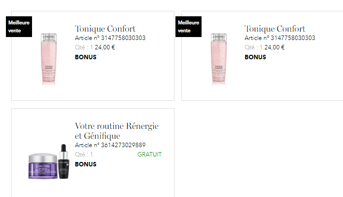Click the second card's Meilleure vente badge
Image resolution: width=343 pixels, height=197 pixels.
(x=188, y=27)
